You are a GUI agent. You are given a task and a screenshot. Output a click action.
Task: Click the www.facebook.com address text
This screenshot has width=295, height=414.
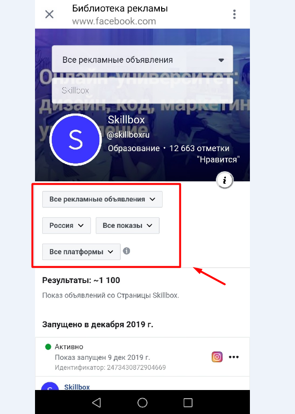(114, 21)
